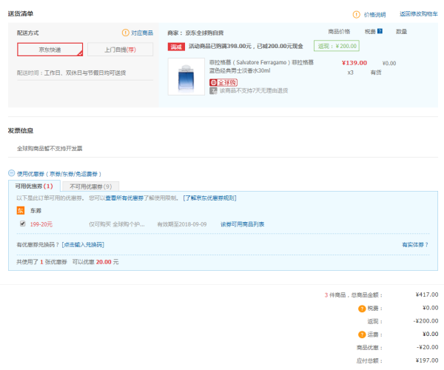Viewport: 444px width, 370px height.
Task: Click the 全球购商品暂不支持开发票 notice
Action: coord(50,149)
